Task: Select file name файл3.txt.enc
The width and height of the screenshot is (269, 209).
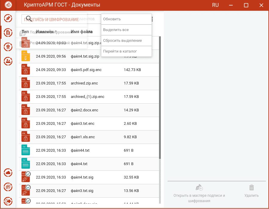Action: (x=82, y=124)
